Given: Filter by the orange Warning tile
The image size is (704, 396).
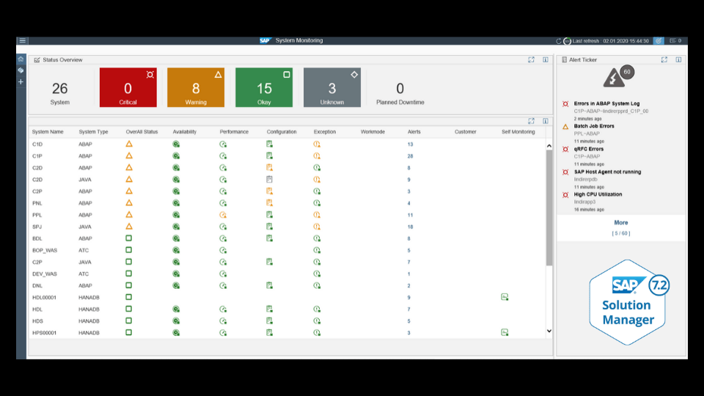Looking at the screenshot, I should pos(196,88).
